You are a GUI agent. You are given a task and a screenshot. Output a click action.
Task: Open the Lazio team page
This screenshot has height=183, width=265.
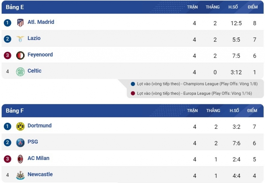tap(34, 38)
